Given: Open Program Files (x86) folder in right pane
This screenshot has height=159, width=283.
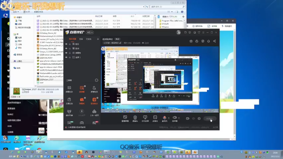Looking at the screenshot, I should [x=171, y=21].
